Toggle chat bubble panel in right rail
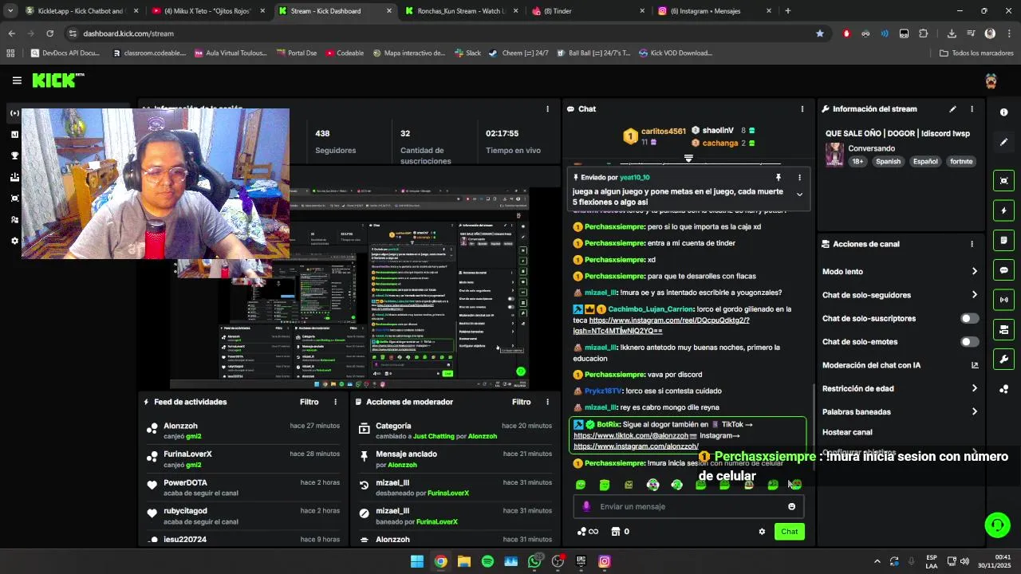 1004,270
